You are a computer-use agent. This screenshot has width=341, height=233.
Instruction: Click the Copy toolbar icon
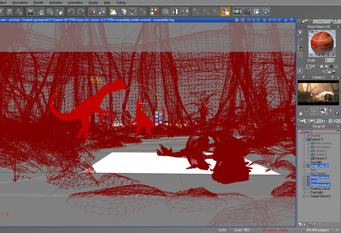40,12
